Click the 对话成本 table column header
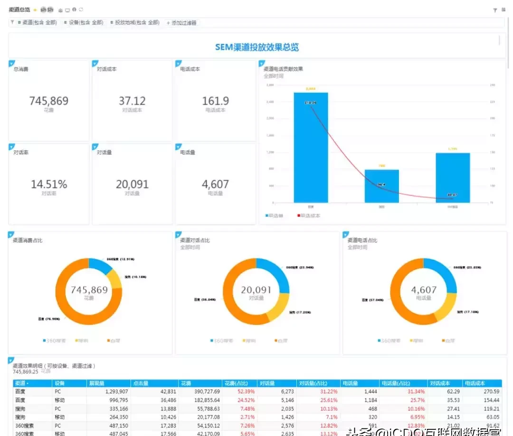This screenshot has width=513, height=436. (x=445, y=383)
